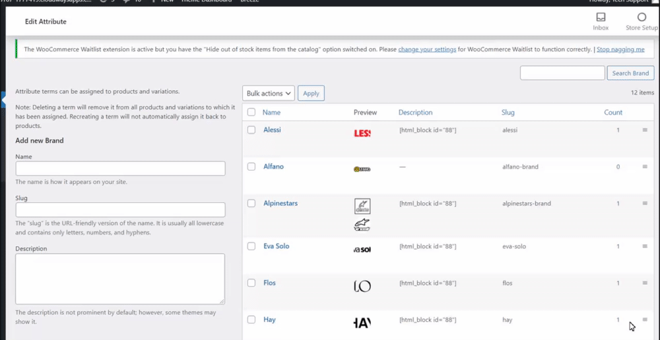Image resolution: width=660 pixels, height=340 pixels.
Task: Tick the Alfano row checkbox
Action: click(x=251, y=167)
